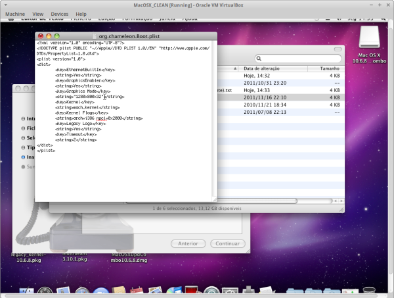The height and width of the screenshot is (298, 394).
Task: Select the Finder row dated 2011/11/16 22:10
Action: coord(281,97)
